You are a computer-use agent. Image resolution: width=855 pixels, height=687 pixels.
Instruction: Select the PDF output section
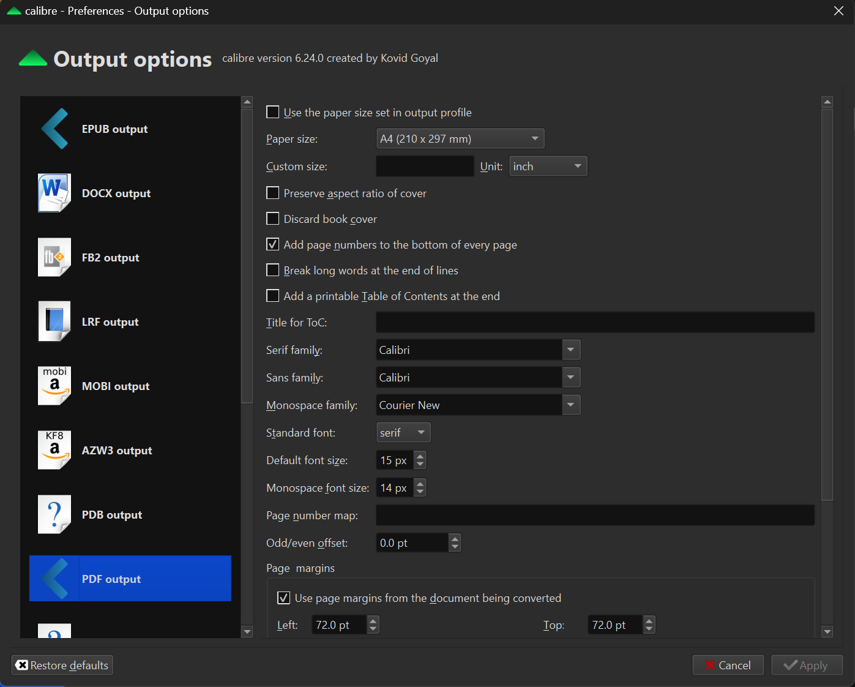pos(130,579)
